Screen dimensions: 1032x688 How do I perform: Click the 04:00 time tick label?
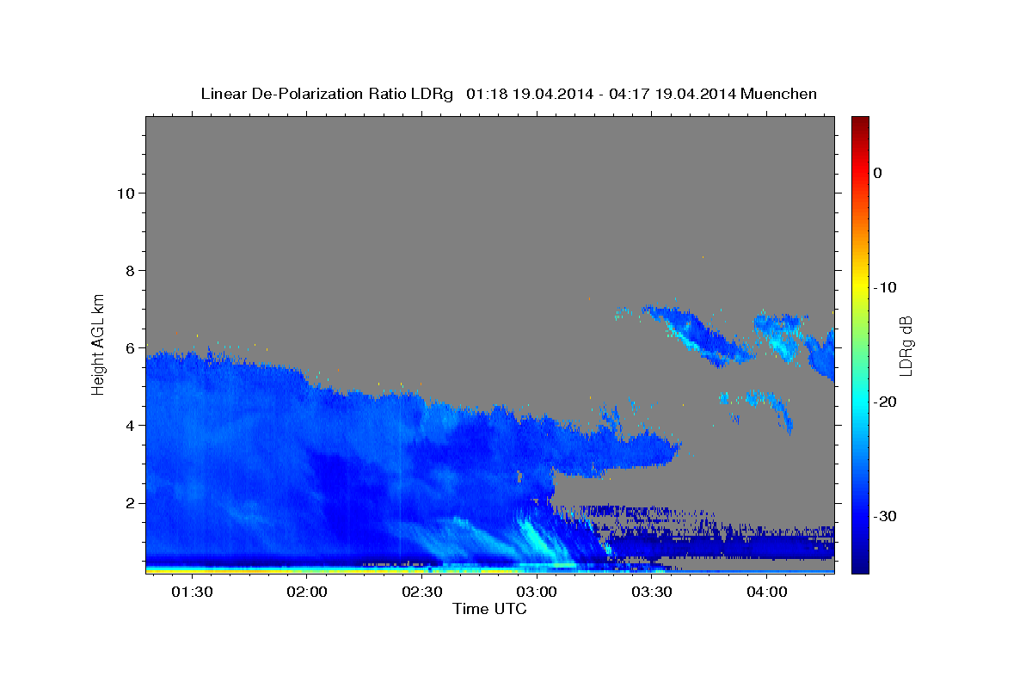point(766,592)
